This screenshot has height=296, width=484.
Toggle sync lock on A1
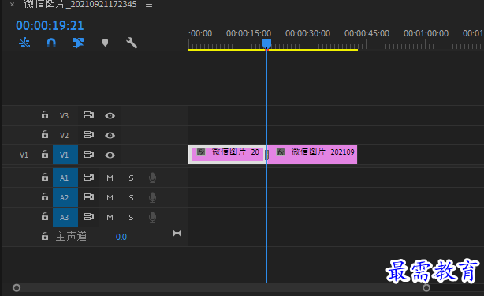click(89, 177)
